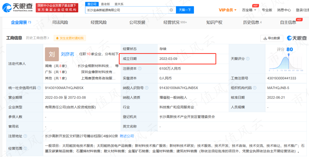Clear the search box with X icon
Viewport: 309px width, 157px height.
pos(171,10)
